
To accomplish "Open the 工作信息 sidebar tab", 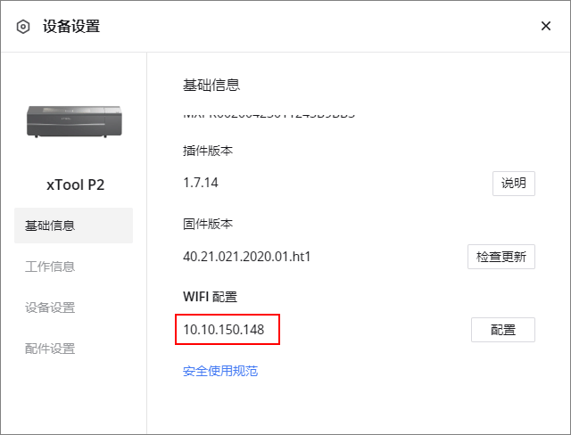I will 50,267.
